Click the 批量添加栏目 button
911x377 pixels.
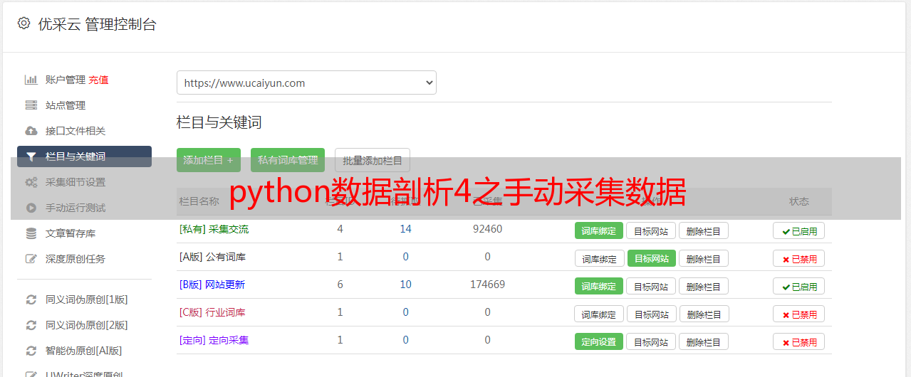click(x=373, y=160)
